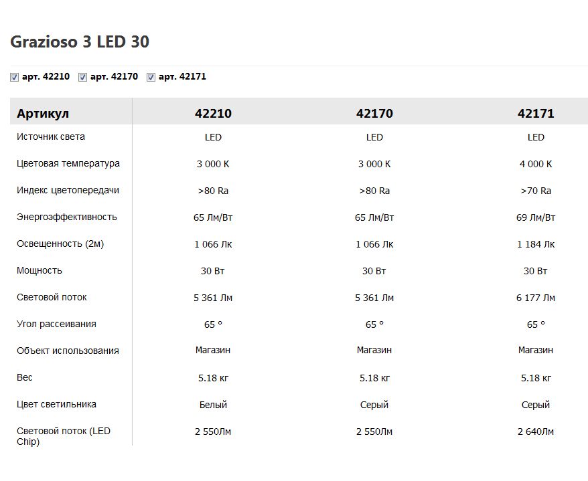The image size is (588, 481).
Task: Select the Источник света row label
Action: 51,137
